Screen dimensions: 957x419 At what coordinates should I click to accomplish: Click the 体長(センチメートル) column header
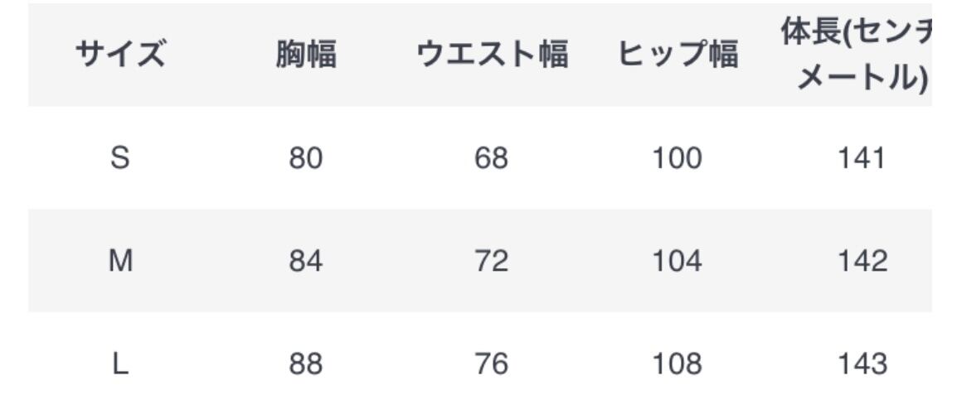tap(855, 55)
